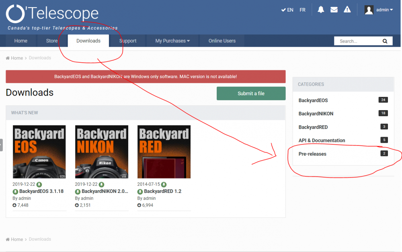The image size is (402, 252).
Task: Expand My Purchases dropdown menu
Action: (172, 41)
